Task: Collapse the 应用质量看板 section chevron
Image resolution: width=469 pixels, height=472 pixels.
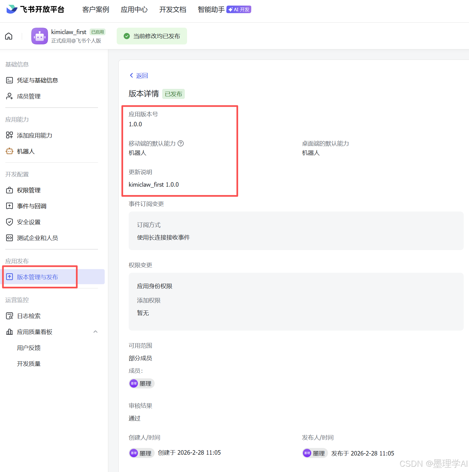Action: point(95,332)
